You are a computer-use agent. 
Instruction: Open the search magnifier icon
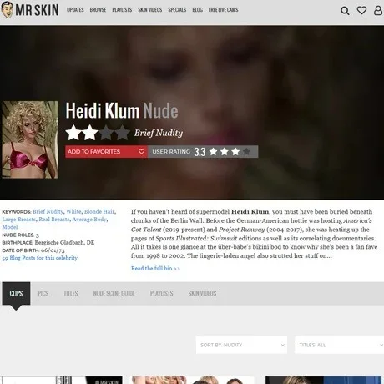click(345, 11)
